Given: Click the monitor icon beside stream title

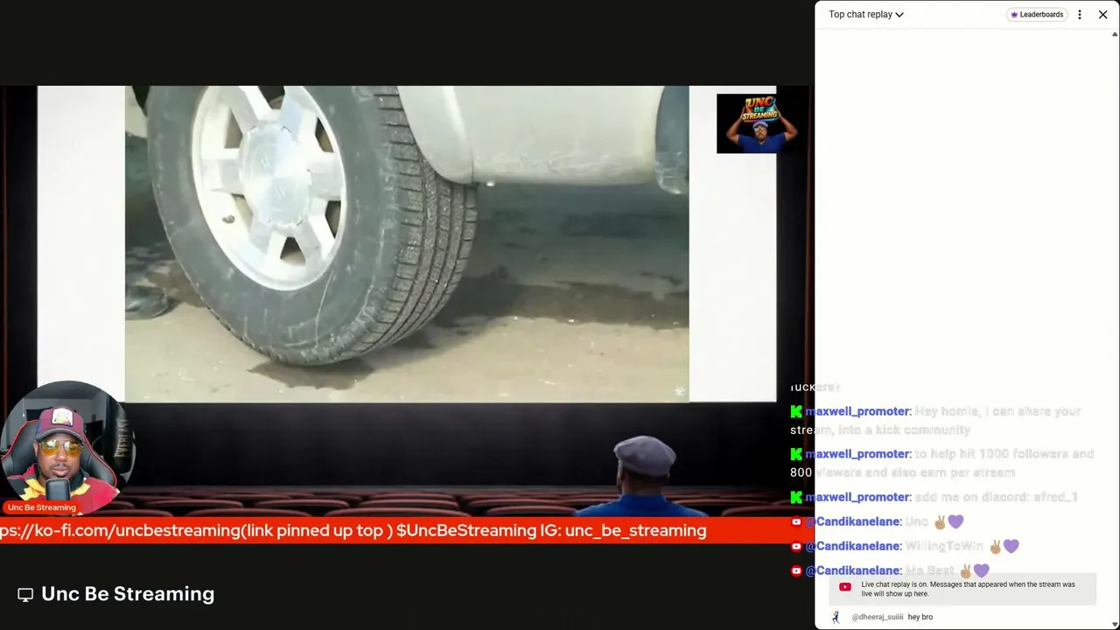Looking at the screenshot, I should tap(25, 594).
